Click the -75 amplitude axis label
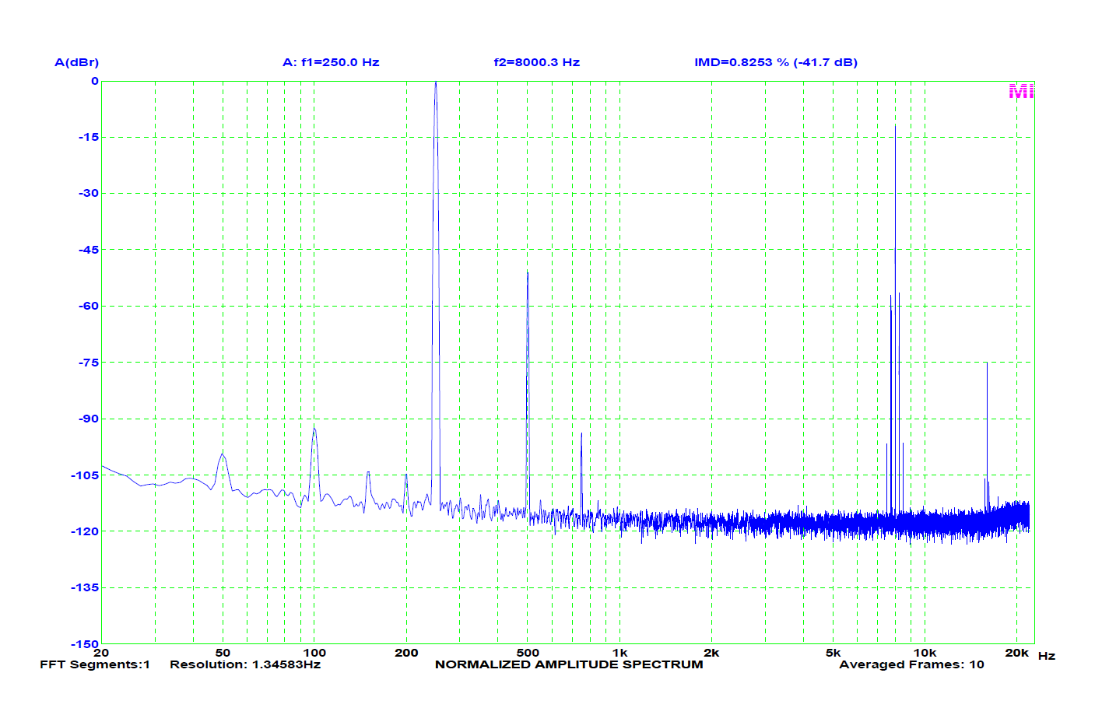Viewport: 1095px width, 708px height. click(x=89, y=363)
